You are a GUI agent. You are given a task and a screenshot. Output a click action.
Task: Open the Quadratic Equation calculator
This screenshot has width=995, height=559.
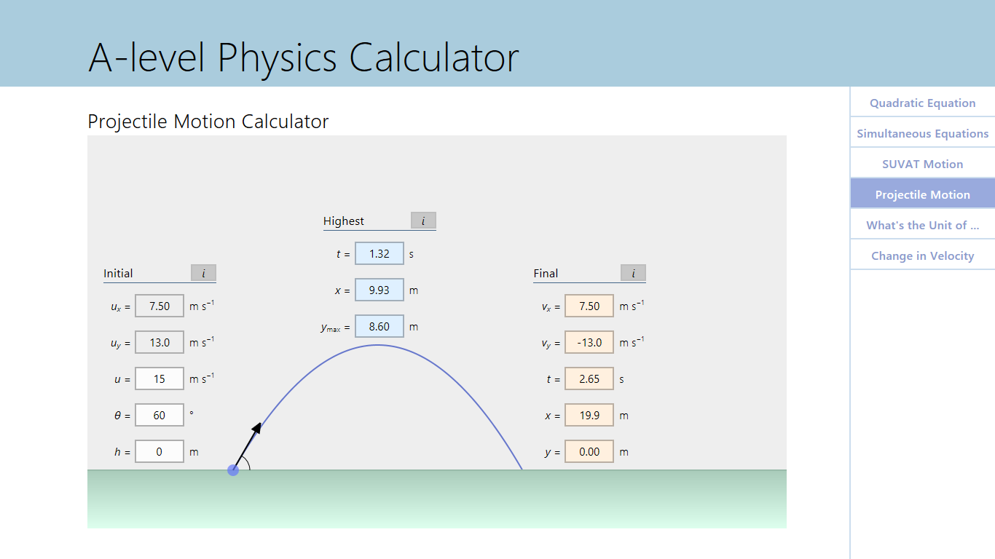(x=922, y=103)
